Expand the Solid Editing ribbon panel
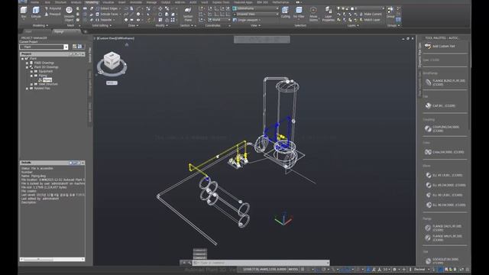 (x=102, y=25)
